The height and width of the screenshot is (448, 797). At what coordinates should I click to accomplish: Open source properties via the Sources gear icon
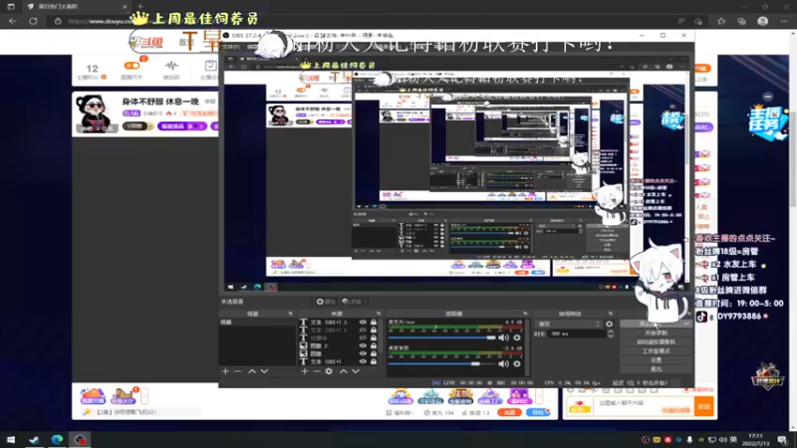click(329, 371)
